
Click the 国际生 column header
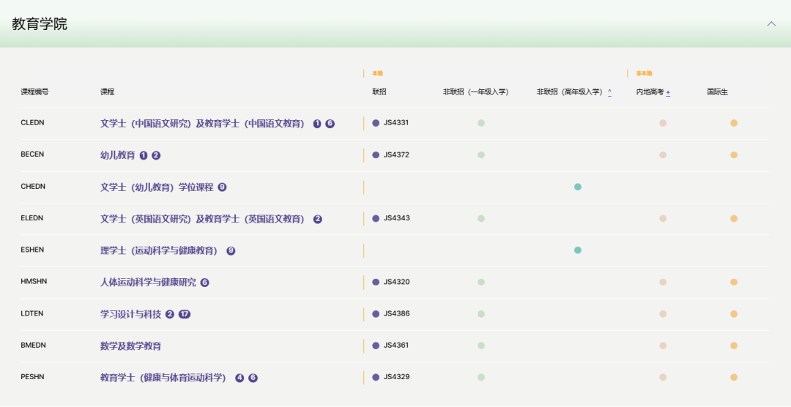(x=717, y=92)
